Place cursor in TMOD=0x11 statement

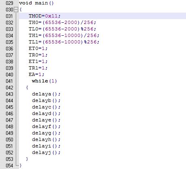click(x=44, y=16)
